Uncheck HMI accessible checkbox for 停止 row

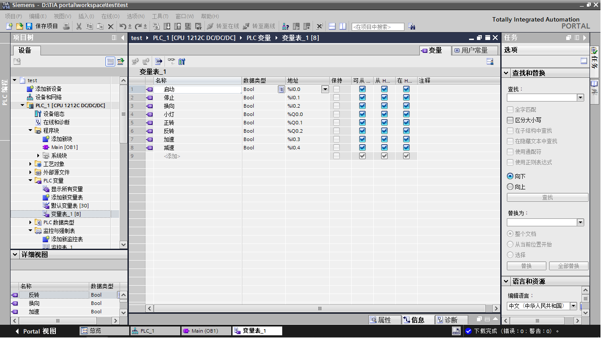362,98
